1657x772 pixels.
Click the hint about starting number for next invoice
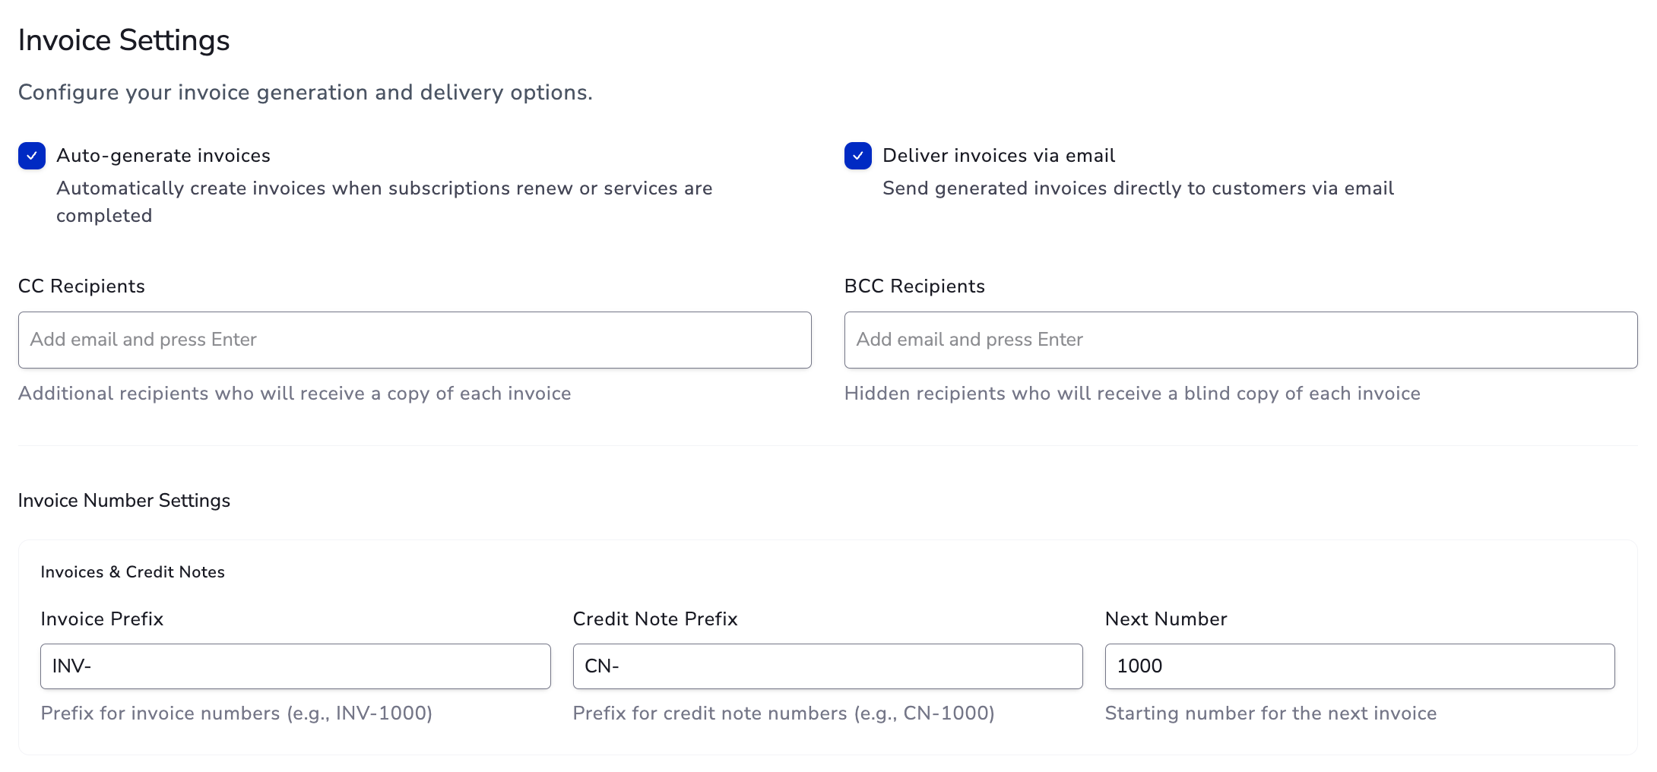point(1270,713)
